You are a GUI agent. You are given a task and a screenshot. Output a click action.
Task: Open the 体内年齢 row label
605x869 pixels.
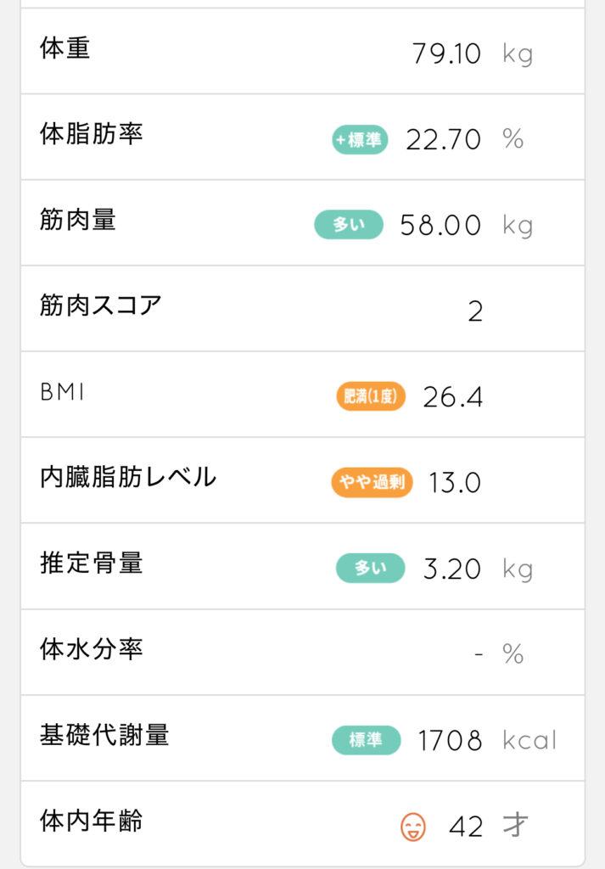(x=92, y=821)
